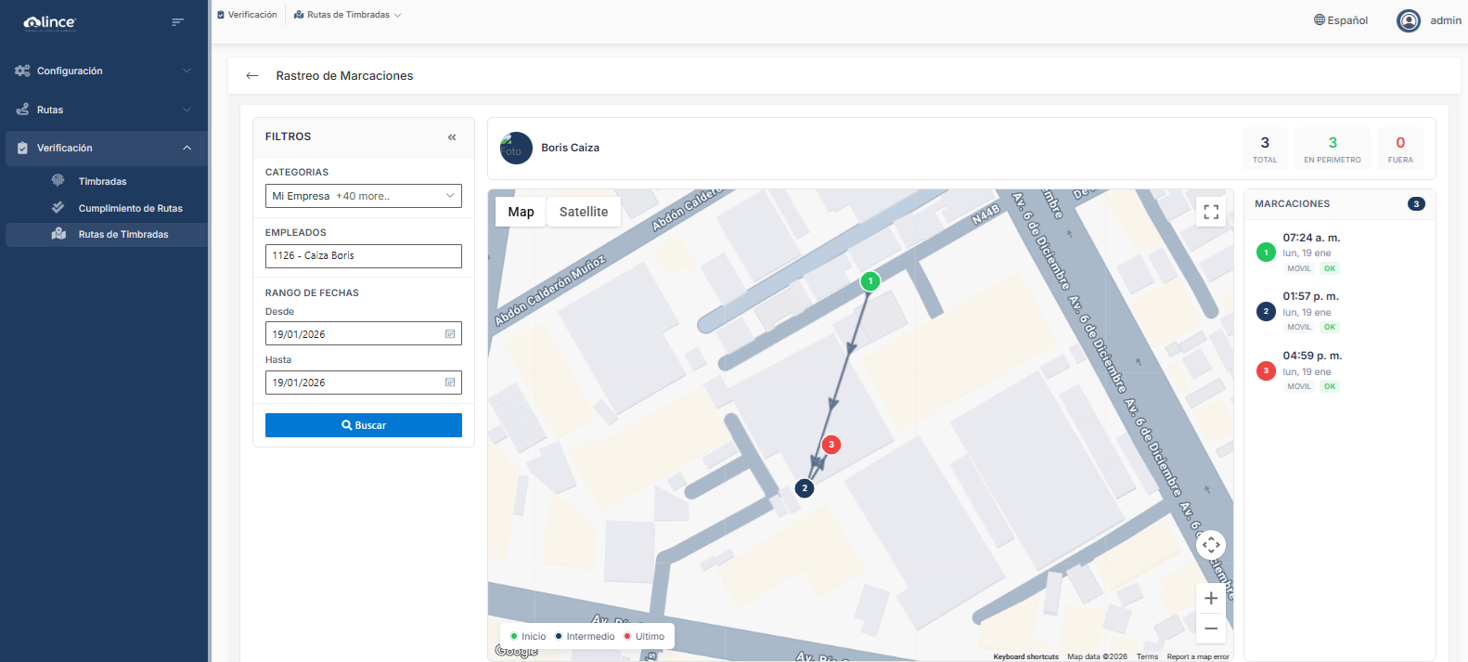Screen dimensions: 1468x662
Task: Collapse the Filtros panel with double chevron
Action: coord(452,137)
